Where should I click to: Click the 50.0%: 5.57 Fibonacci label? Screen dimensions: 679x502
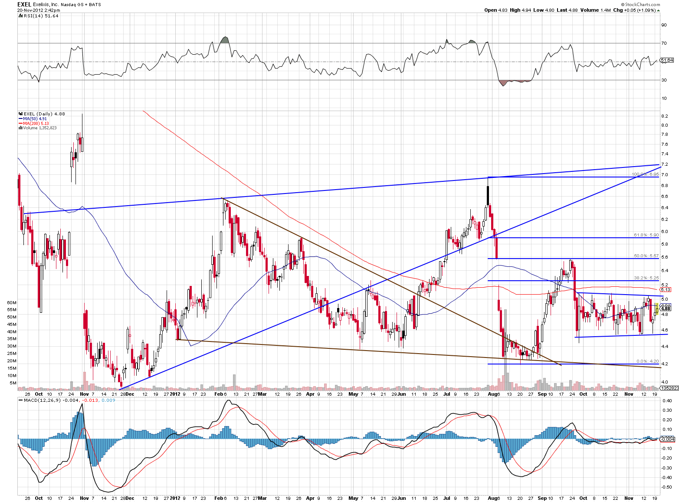646,256
